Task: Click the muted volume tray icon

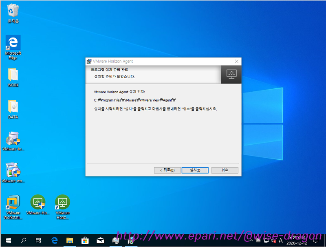Action: pos(273,241)
